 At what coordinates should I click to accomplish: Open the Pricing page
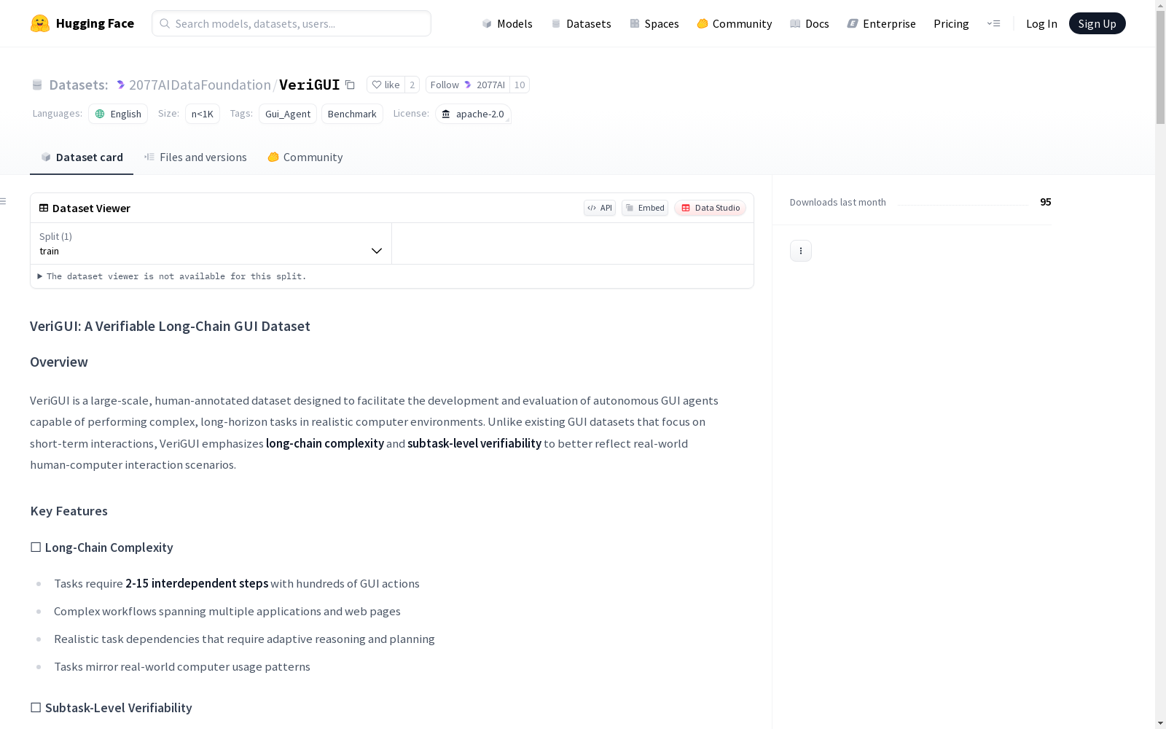pyautogui.click(x=951, y=23)
